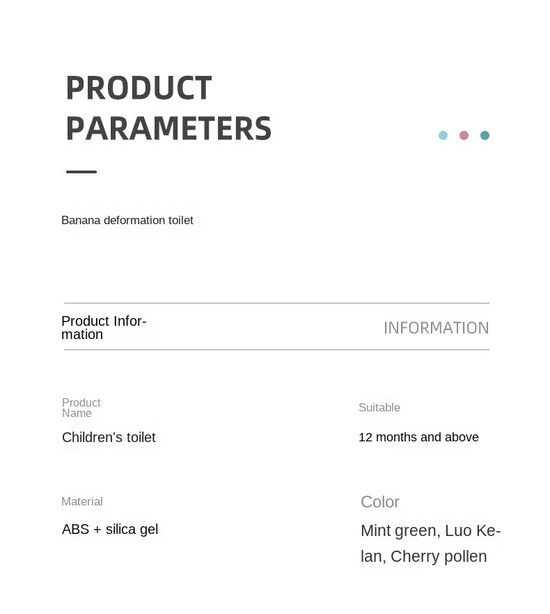Click the word PARAMETERS in the heading
This screenshot has height=614, width=550.
pyautogui.click(x=168, y=129)
